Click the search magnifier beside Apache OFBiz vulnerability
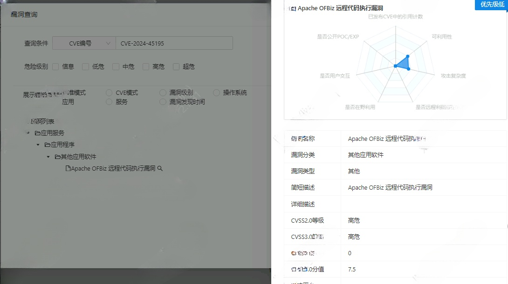This screenshot has height=284, width=508. click(x=160, y=168)
